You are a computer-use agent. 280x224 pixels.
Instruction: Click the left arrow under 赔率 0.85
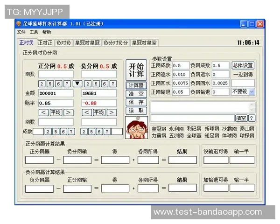click(x=43, y=112)
